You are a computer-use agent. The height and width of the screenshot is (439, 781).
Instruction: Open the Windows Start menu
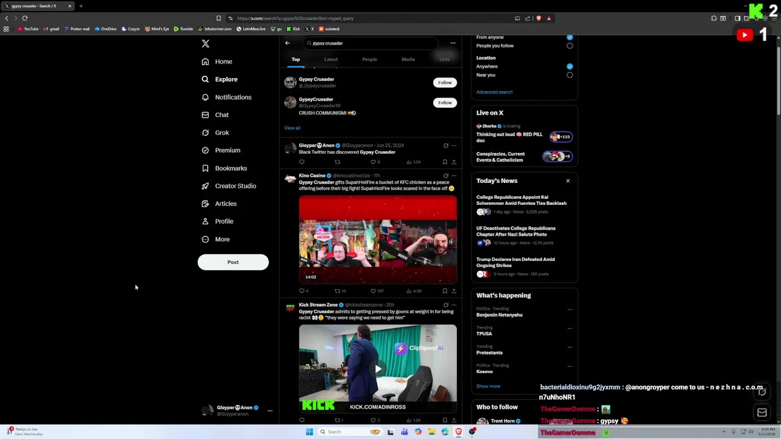click(x=309, y=432)
